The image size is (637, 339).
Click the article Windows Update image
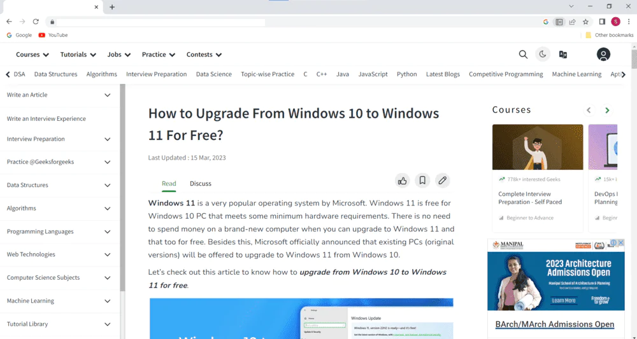pyautogui.click(x=301, y=319)
